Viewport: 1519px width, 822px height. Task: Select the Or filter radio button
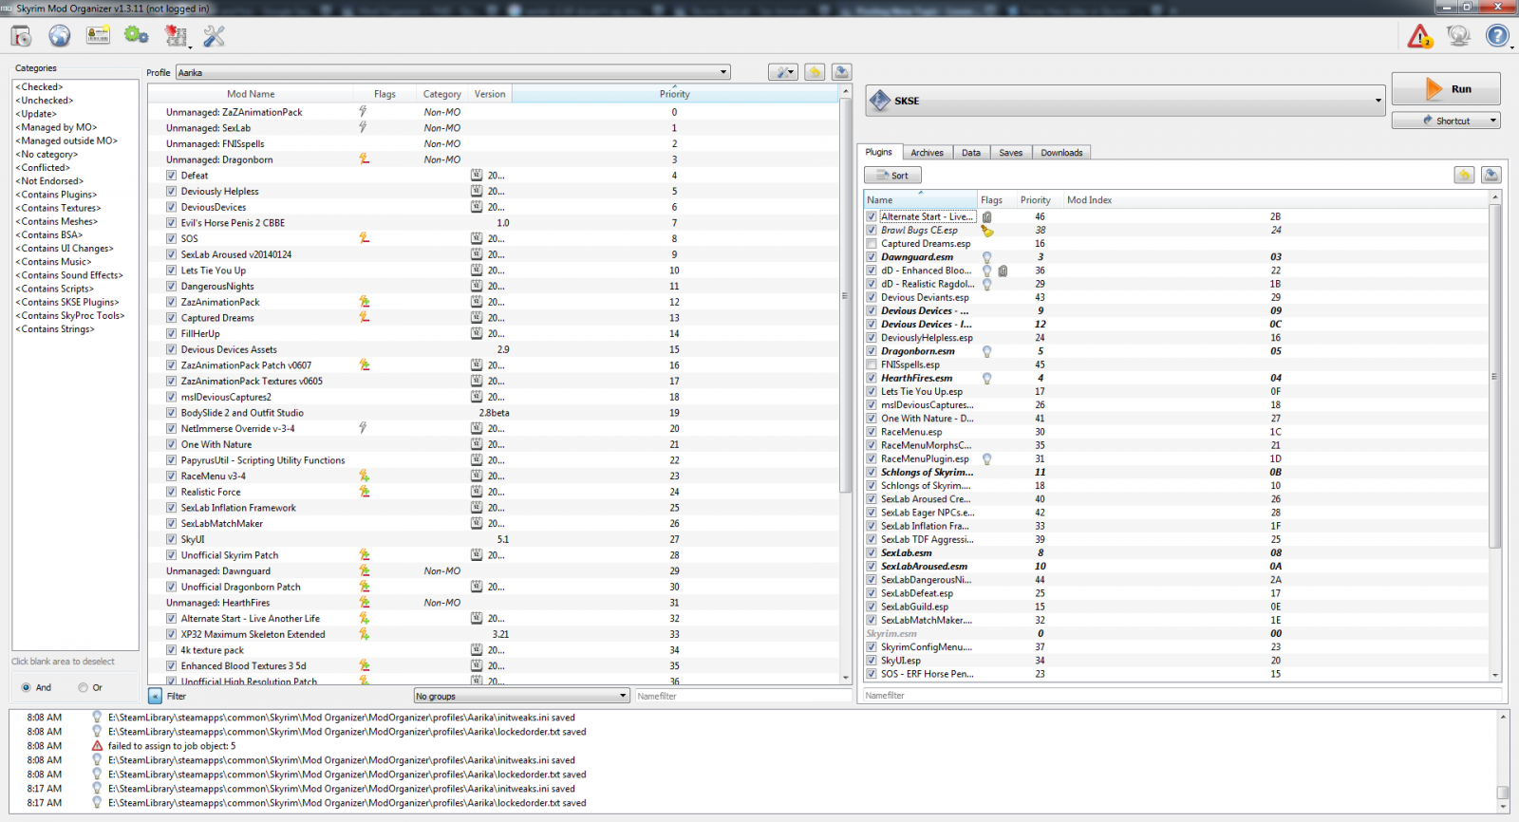pyautogui.click(x=84, y=687)
